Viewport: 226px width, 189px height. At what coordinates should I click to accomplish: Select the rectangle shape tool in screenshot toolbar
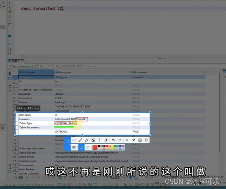pyautogui.click(x=67, y=140)
